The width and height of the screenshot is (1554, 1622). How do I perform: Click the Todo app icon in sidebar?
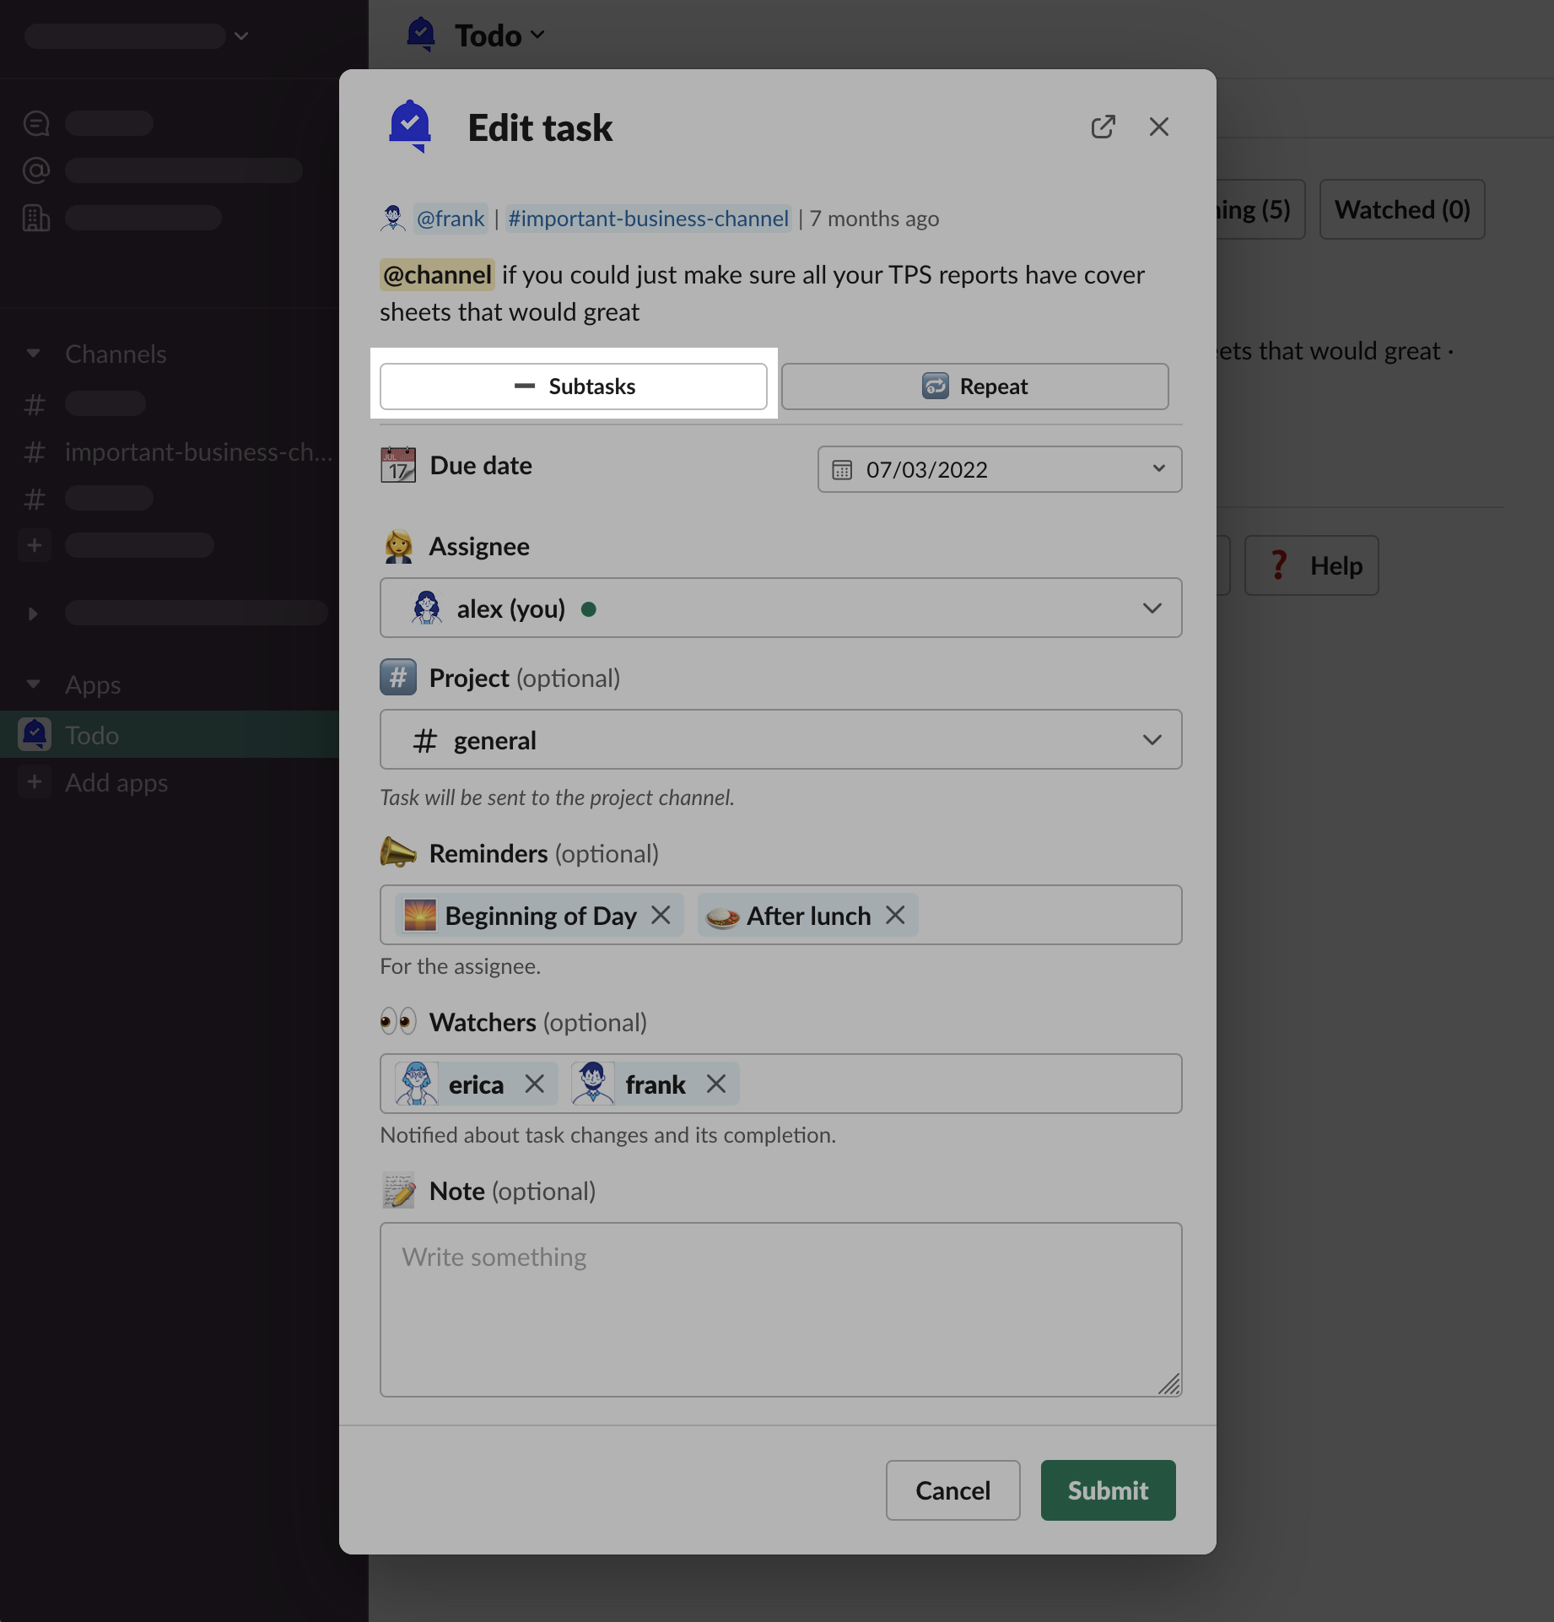[35, 735]
